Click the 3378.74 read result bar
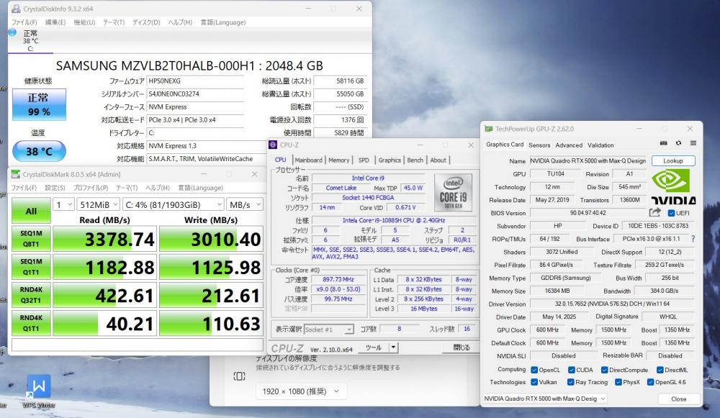The height and width of the screenshot is (418, 720). pyautogui.click(x=104, y=239)
